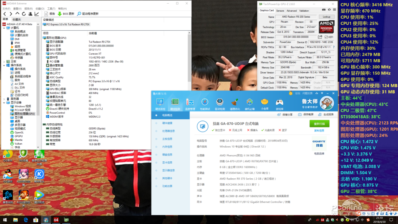Screen dimensions: 398x224
Task: Collapse 操作系统 tree node in AIDA64
Action: click(x=4, y=65)
